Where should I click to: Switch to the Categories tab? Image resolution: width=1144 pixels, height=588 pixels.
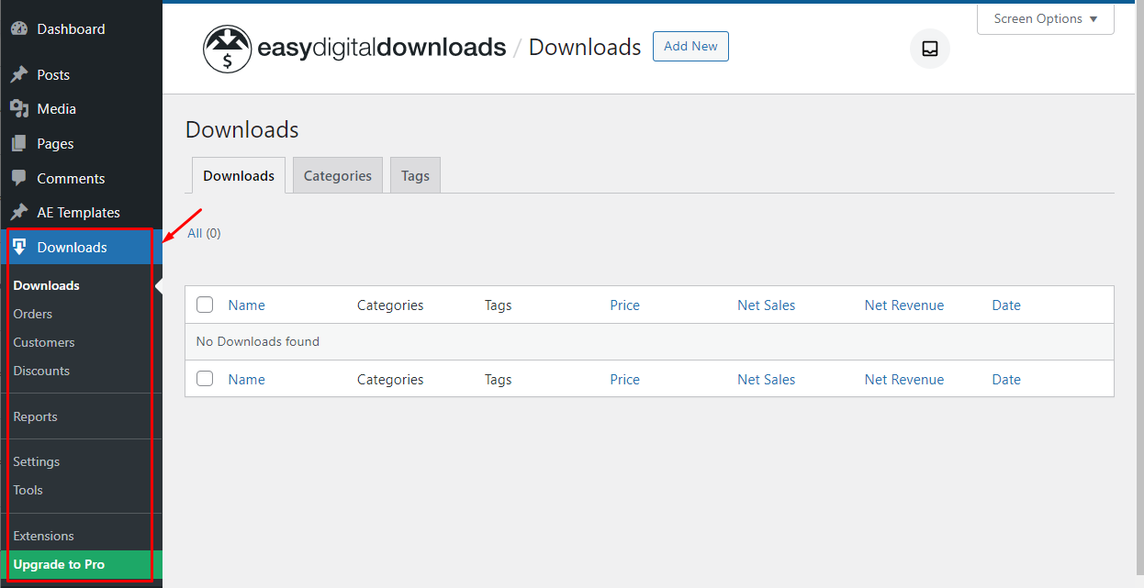pos(337,175)
